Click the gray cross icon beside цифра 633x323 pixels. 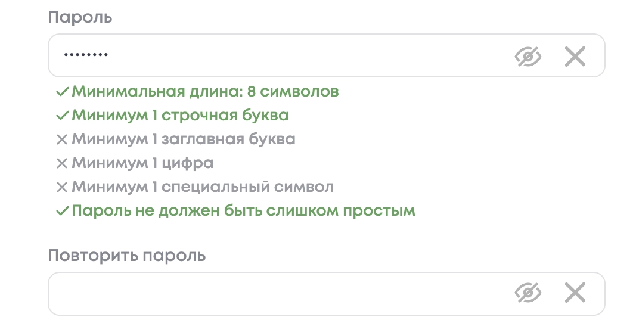coord(62,164)
